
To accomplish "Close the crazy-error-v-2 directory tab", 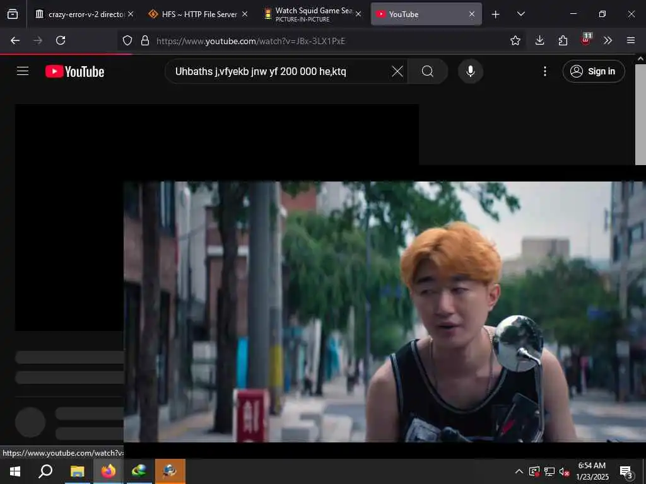I will [131, 14].
